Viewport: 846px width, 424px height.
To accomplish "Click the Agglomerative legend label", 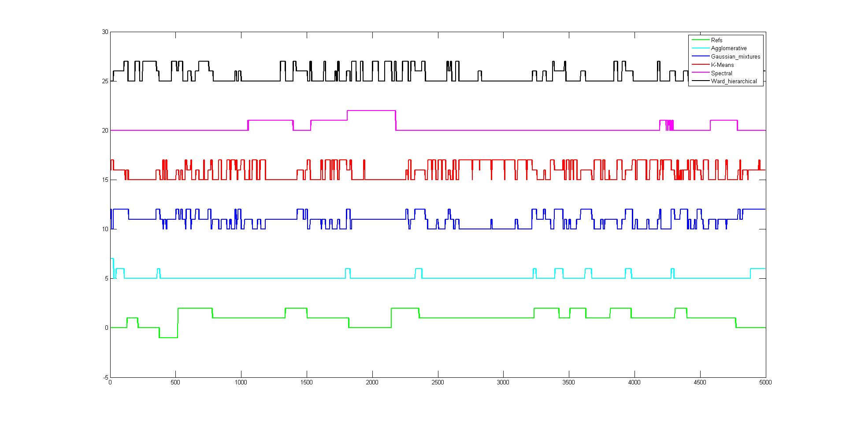I will 728,48.
